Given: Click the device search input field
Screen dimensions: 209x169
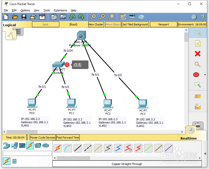Looking at the screenshot, I should tap(27, 153).
